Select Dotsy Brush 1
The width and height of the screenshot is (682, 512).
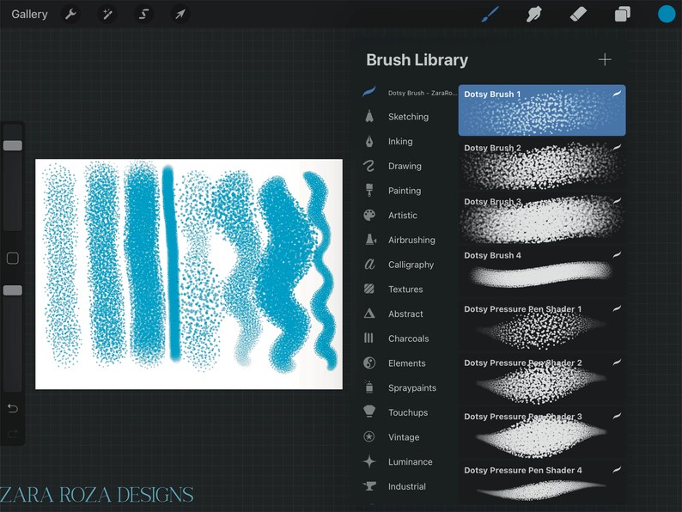[542, 111]
